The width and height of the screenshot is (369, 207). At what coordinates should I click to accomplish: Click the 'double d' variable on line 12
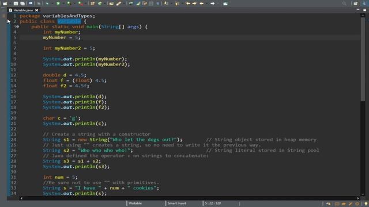[x=55, y=75]
